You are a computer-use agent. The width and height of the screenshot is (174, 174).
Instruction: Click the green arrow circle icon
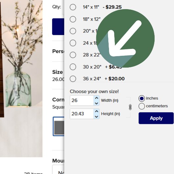click(x=125, y=38)
